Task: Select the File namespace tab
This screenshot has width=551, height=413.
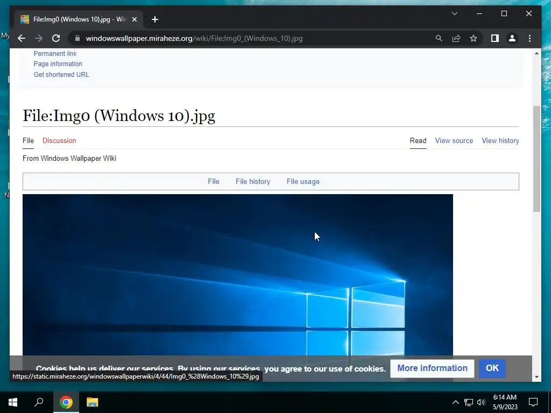Action: 28,140
